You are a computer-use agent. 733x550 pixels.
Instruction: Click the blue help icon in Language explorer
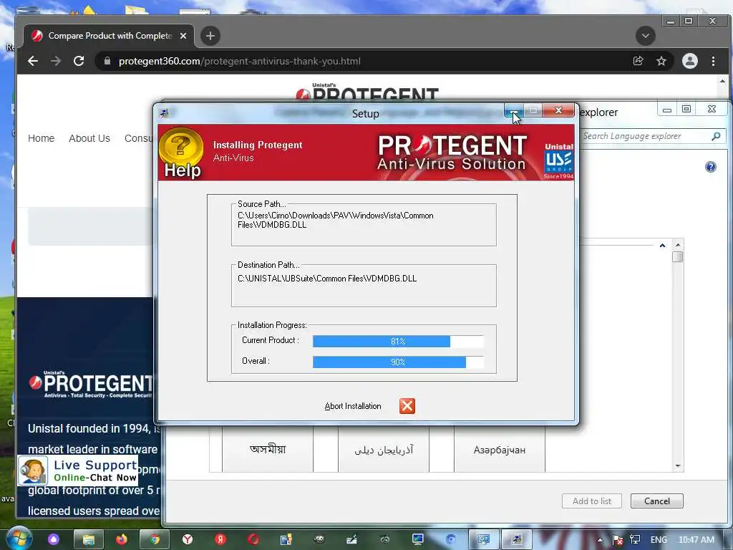coord(711,167)
